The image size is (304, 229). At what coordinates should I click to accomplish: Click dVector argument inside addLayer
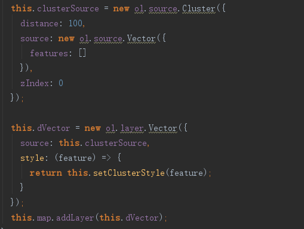click(142, 218)
